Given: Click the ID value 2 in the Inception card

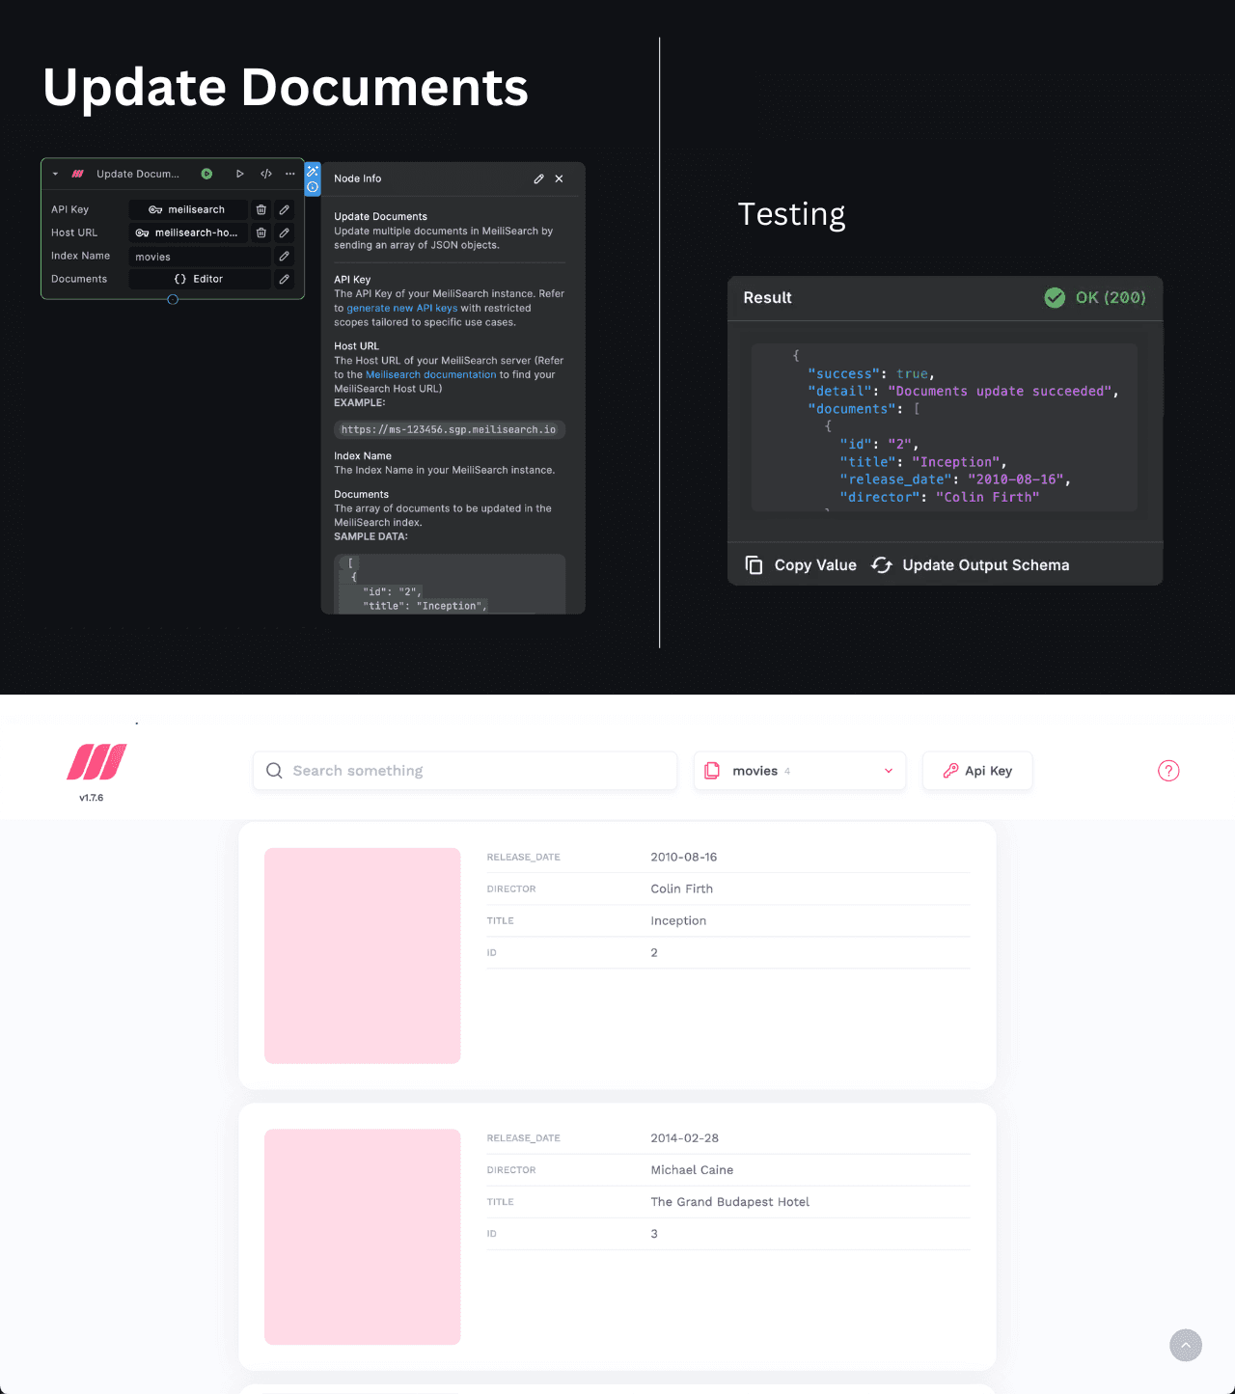Looking at the screenshot, I should pos(654,952).
